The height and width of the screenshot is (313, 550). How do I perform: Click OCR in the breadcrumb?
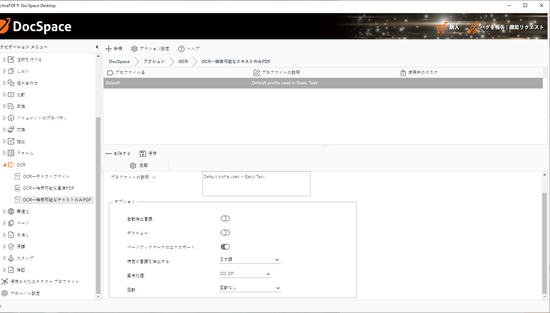(x=183, y=62)
